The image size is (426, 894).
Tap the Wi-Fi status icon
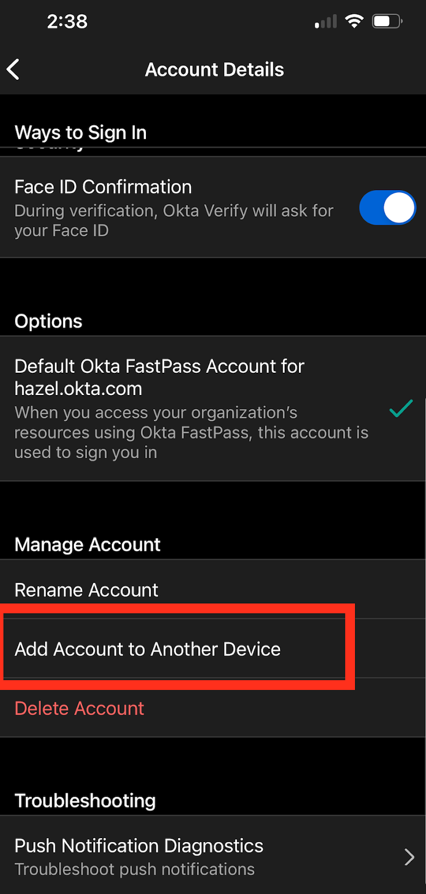354,21
